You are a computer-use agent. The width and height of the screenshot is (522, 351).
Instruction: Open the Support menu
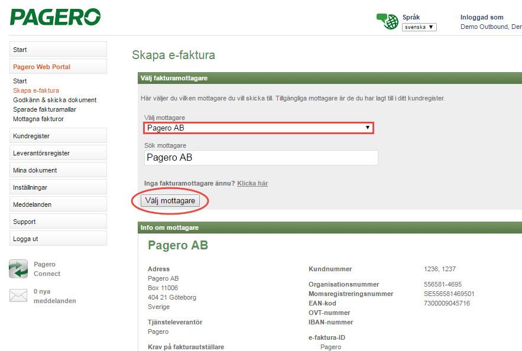(59, 222)
